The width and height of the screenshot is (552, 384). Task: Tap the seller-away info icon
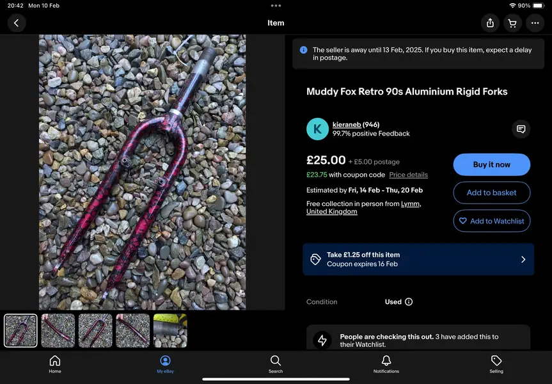coord(303,50)
